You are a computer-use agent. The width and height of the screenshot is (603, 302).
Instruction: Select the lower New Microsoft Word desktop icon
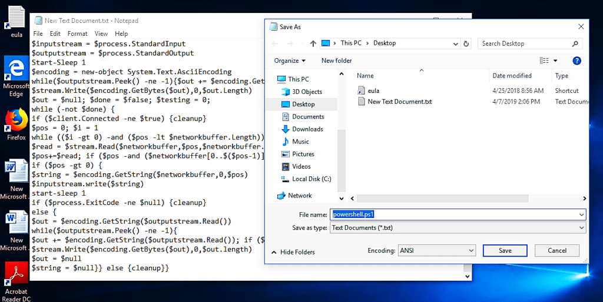click(x=16, y=230)
